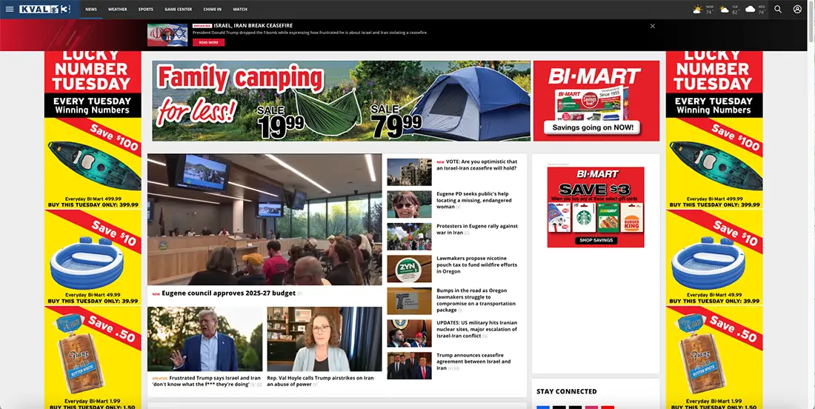Open the Trump gesturing story photo
The height and width of the screenshot is (409, 815).
[x=204, y=339]
